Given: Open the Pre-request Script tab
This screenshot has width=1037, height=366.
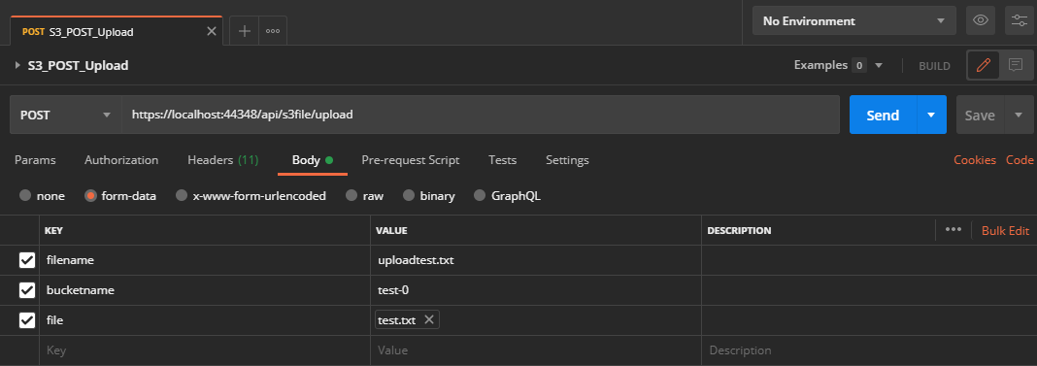Looking at the screenshot, I should click(411, 160).
